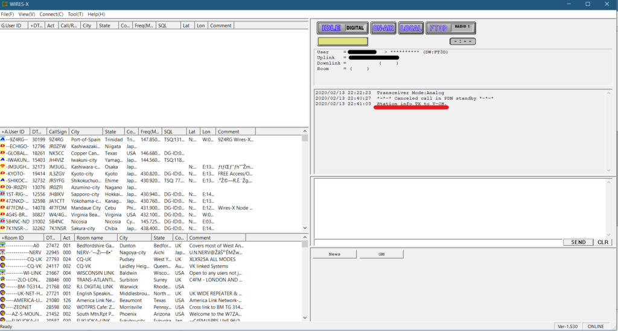
Task: Click log panel scrollbar down arrow
Action: (x=609, y=170)
